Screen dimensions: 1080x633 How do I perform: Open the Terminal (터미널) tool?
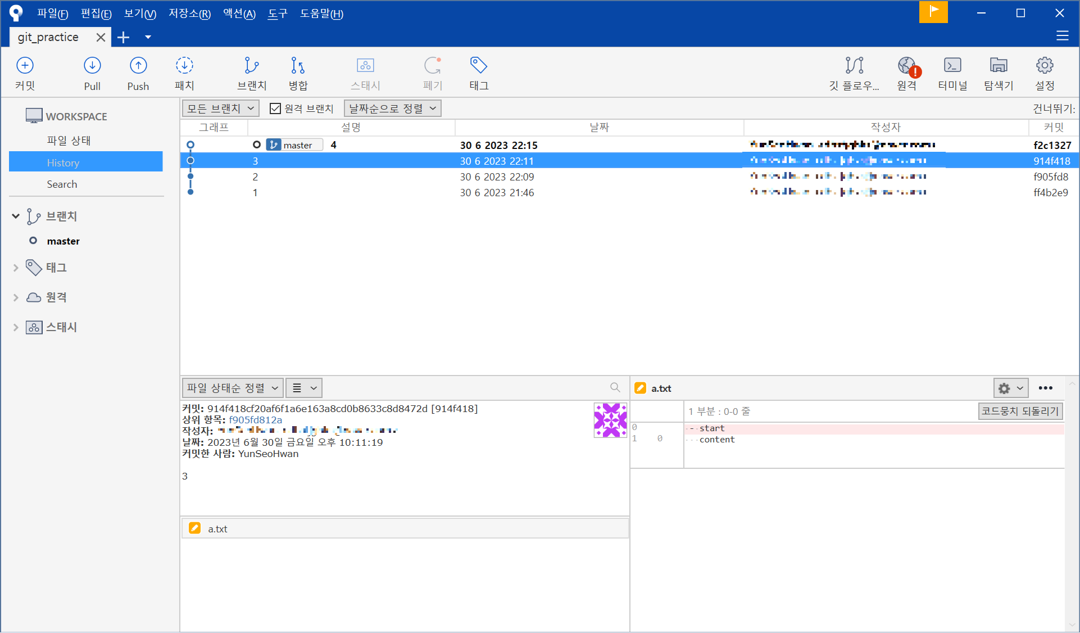coord(952,73)
